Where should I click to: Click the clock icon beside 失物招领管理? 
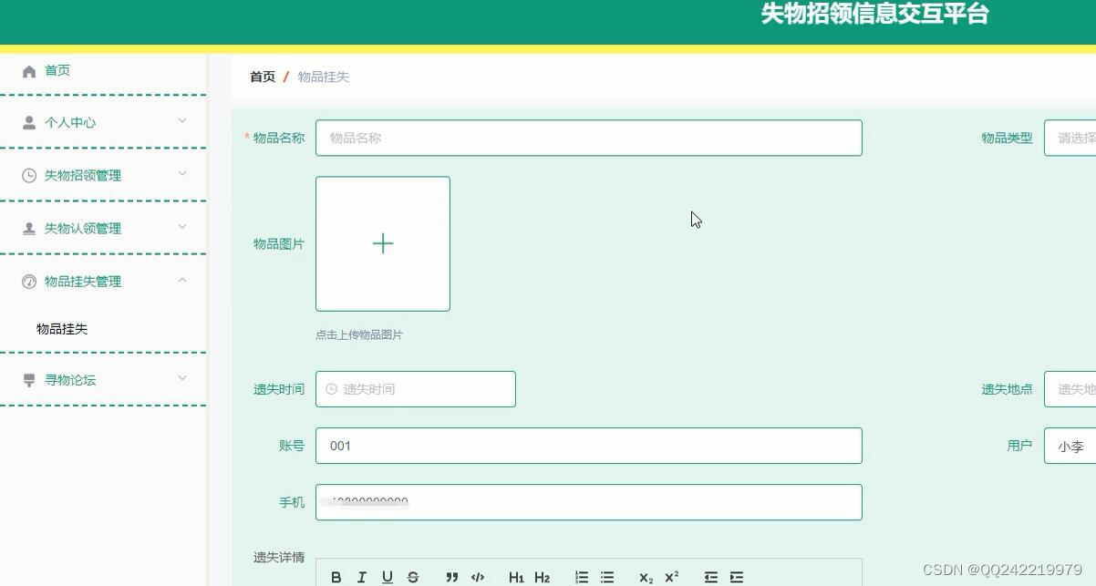point(29,175)
